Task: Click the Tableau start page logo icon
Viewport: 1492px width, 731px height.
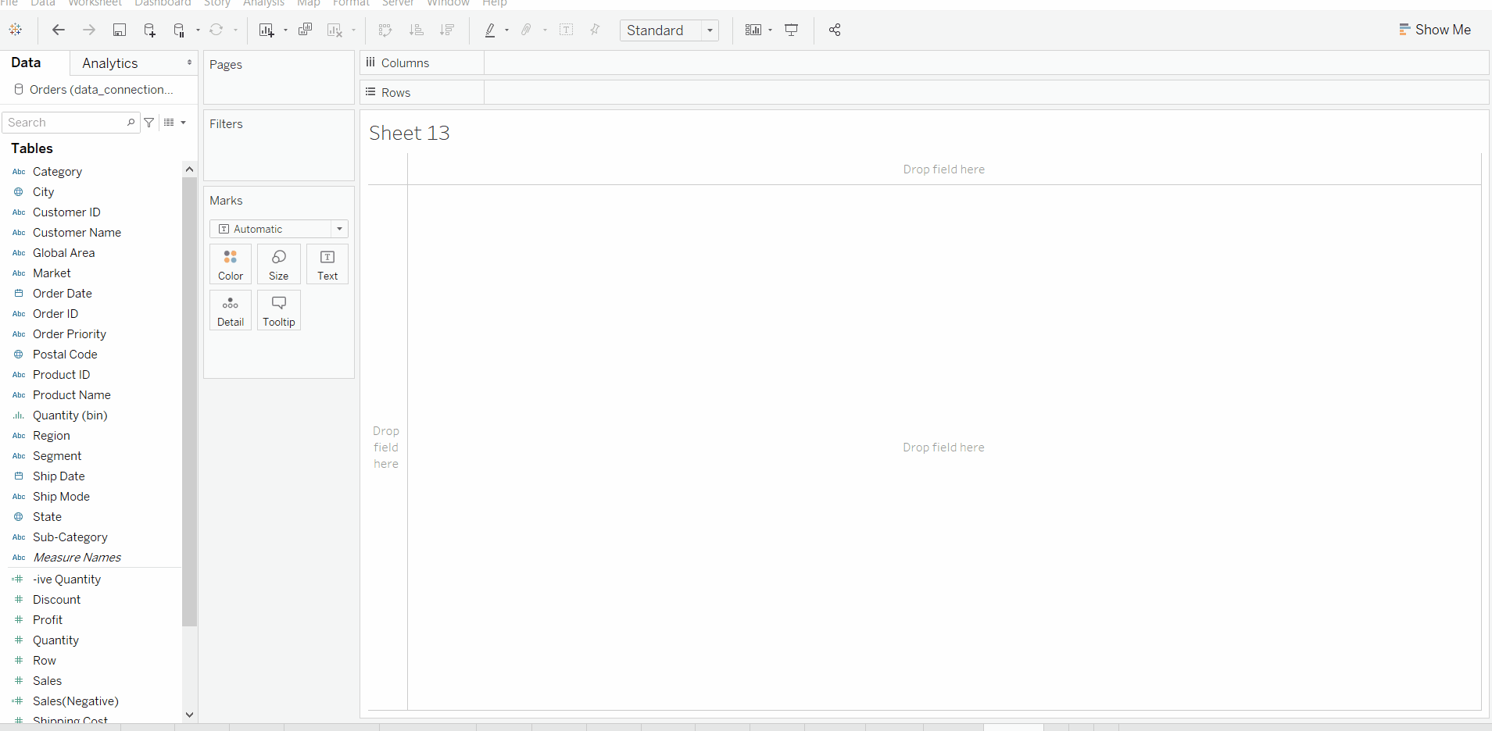Action: coord(16,30)
